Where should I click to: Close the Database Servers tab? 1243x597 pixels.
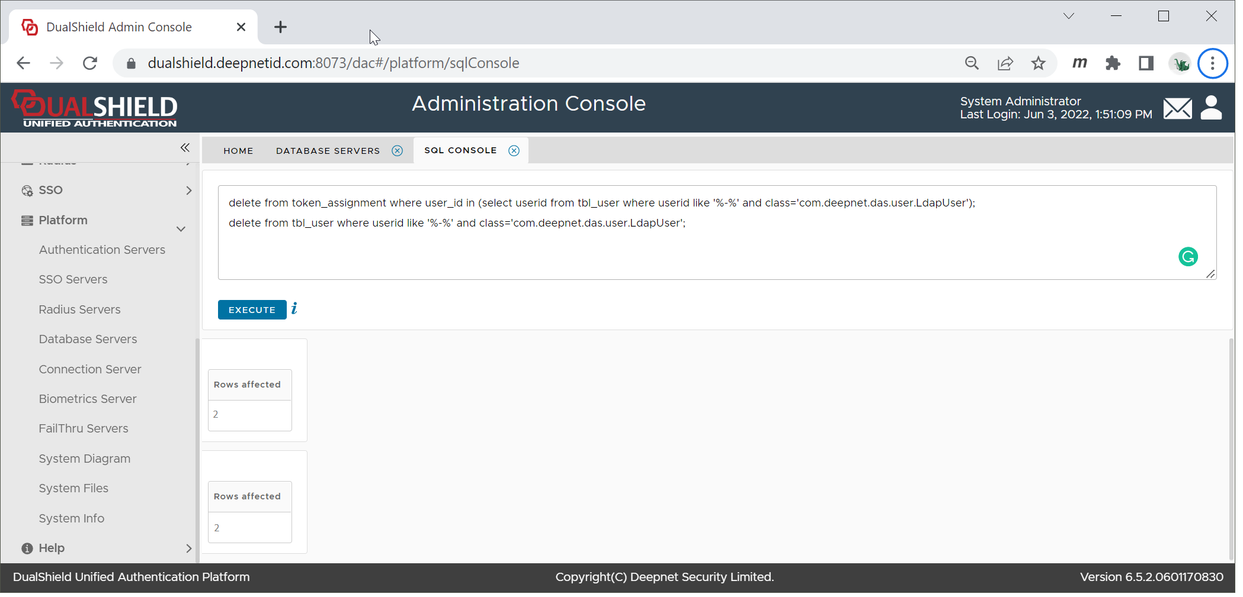pyautogui.click(x=398, y=151)
